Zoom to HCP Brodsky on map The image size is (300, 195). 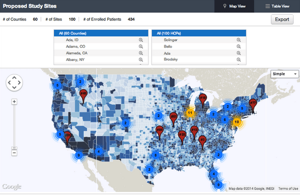(238, 60)
